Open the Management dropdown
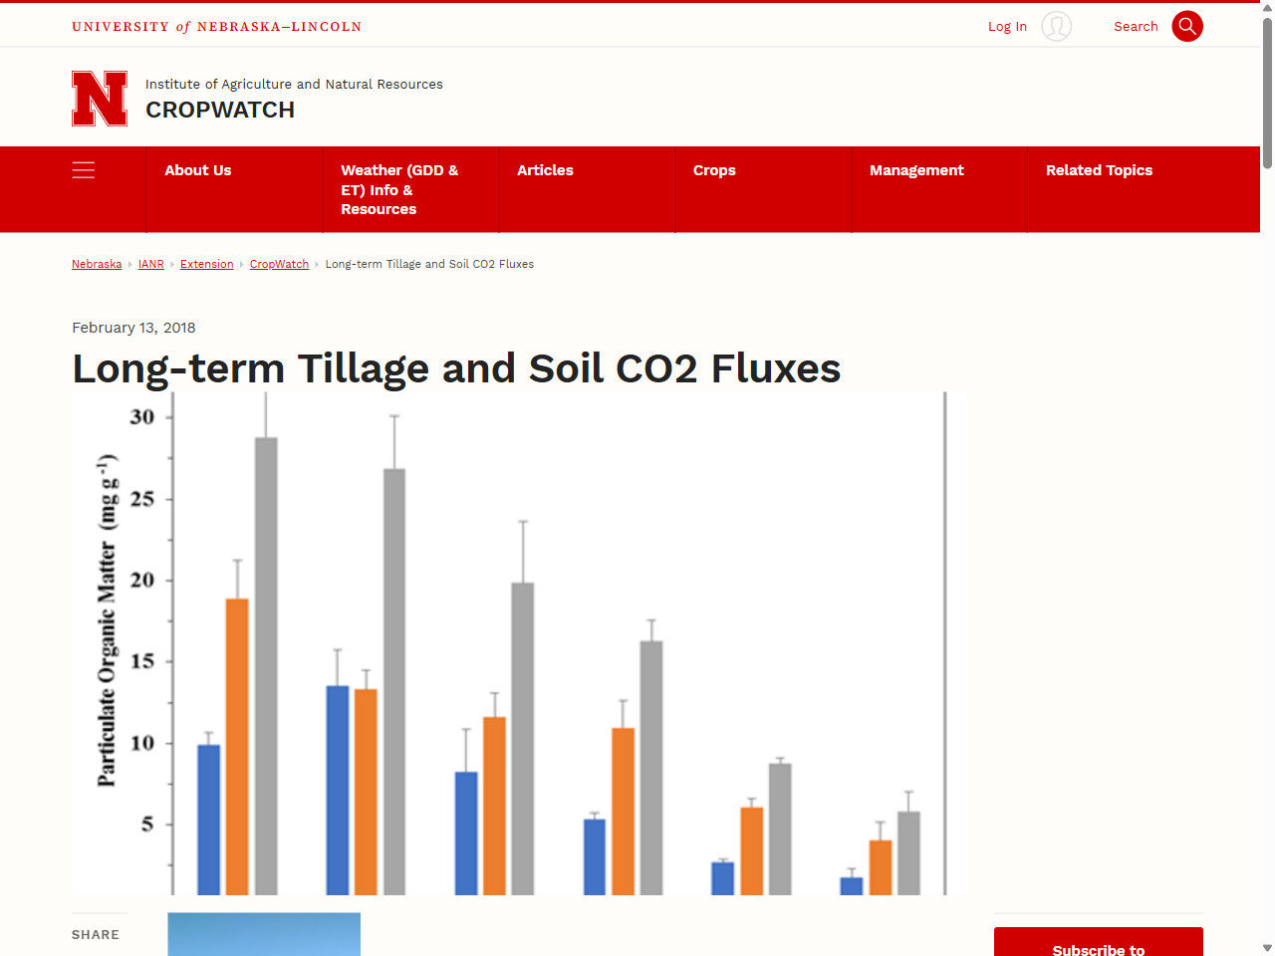The width and height of the screenshot is (1275, 956). [916, 170]
